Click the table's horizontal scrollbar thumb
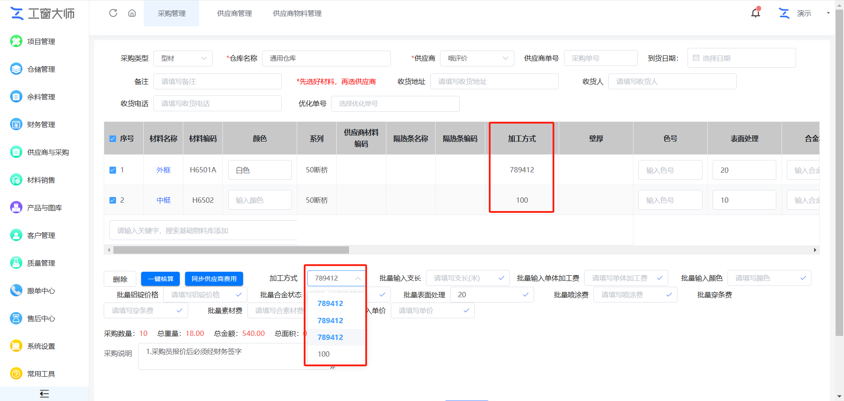Image resolution: width=844 pixels, height=401 pixels. [231, 250]
